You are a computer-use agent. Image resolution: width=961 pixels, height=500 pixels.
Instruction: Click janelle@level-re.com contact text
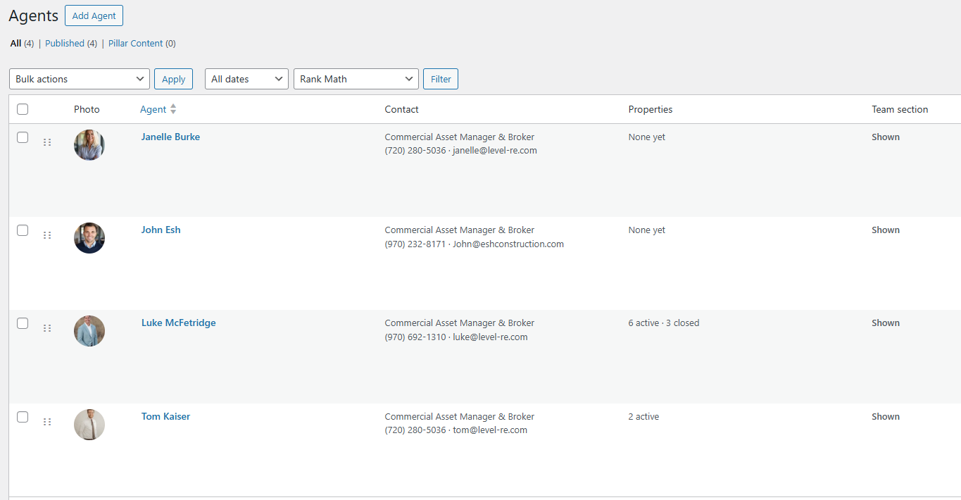tap(495, 151)
